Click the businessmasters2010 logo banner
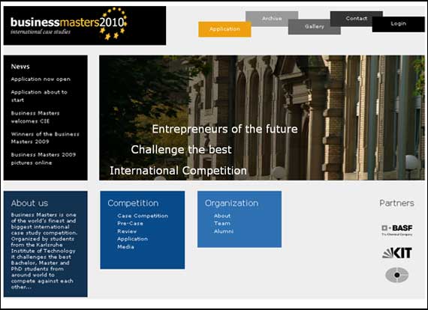This screenshot has height=310, width=428. pos(85,25)
